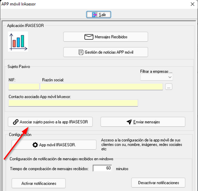Click the Activar notificaciones button
The width and height of the screenshot is (198, 191).
[39, 183]
